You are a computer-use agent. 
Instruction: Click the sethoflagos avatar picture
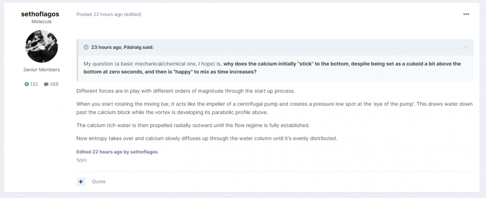point(41,46)
